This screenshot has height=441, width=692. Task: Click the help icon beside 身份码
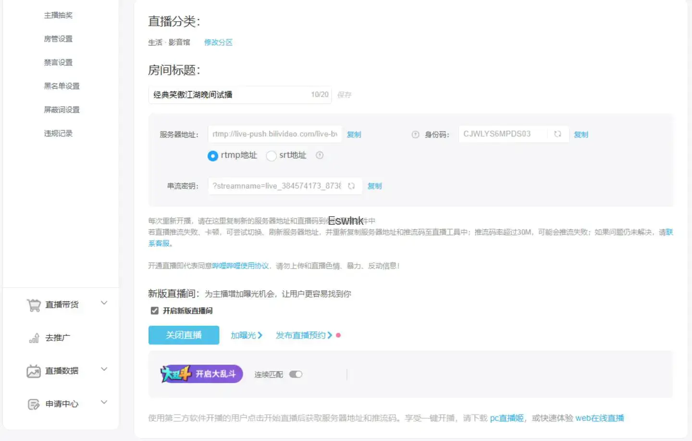coord(415,135)
